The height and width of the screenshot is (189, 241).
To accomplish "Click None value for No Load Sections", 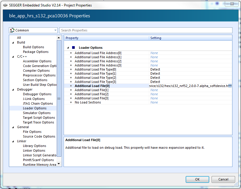I will pyautogui.click(x=154, y=102).
